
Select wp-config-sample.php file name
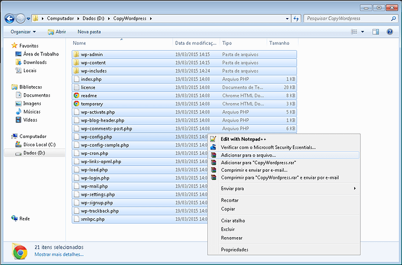click(x=105, y=145)
